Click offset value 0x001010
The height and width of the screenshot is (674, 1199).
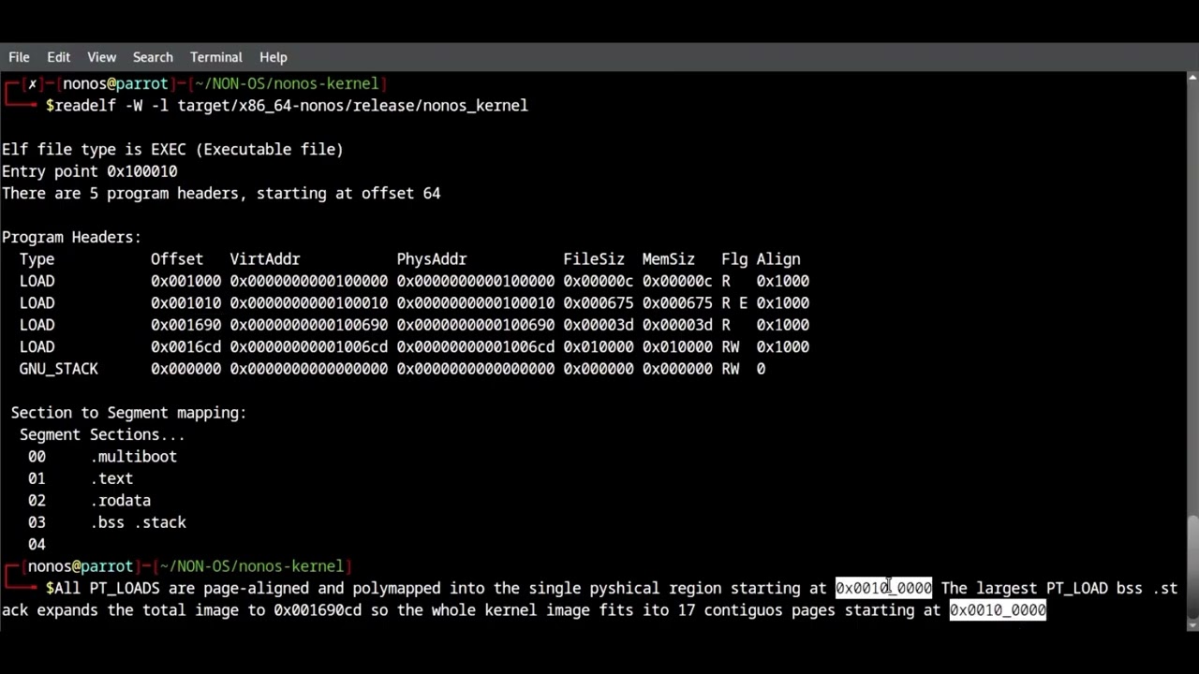pos(185,303)
